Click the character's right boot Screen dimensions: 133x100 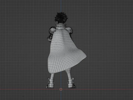click(x=71, y=83)
